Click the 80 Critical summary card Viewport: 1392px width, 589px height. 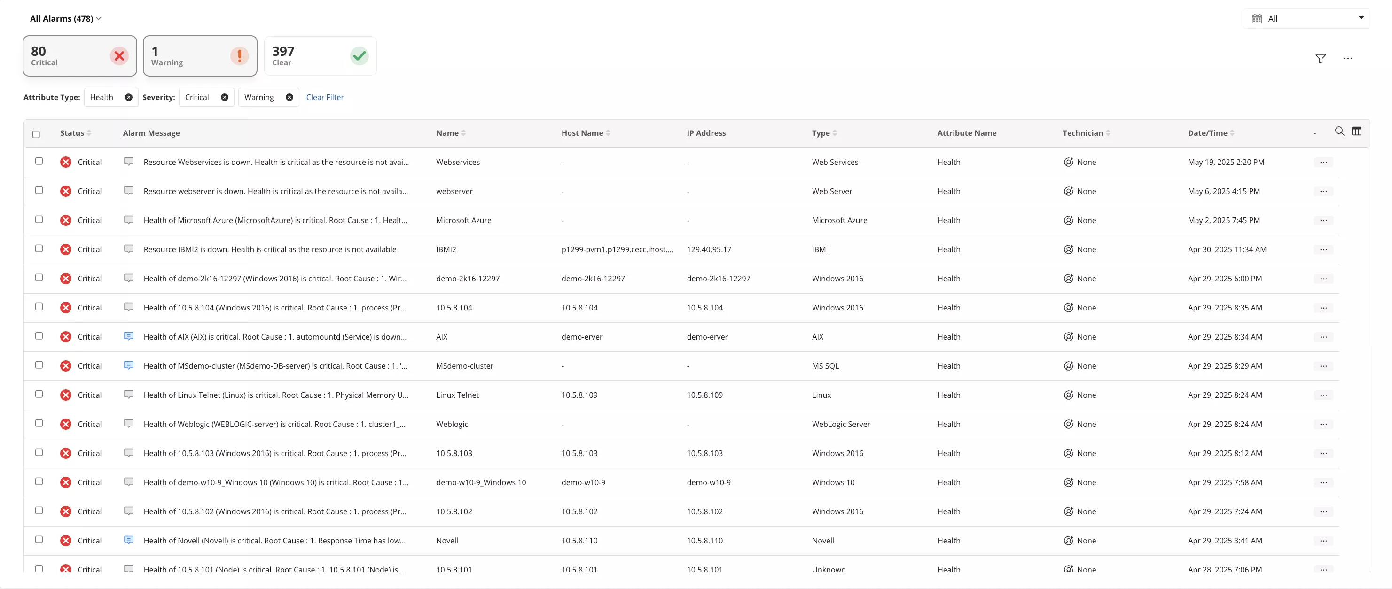[79, 55]
